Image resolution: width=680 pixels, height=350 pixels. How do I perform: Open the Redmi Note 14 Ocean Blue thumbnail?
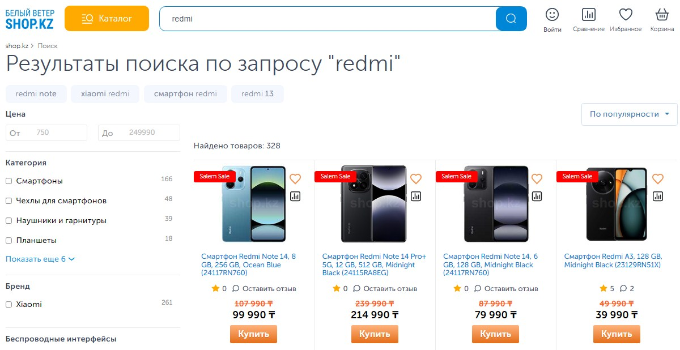click(x=253, y=204)
